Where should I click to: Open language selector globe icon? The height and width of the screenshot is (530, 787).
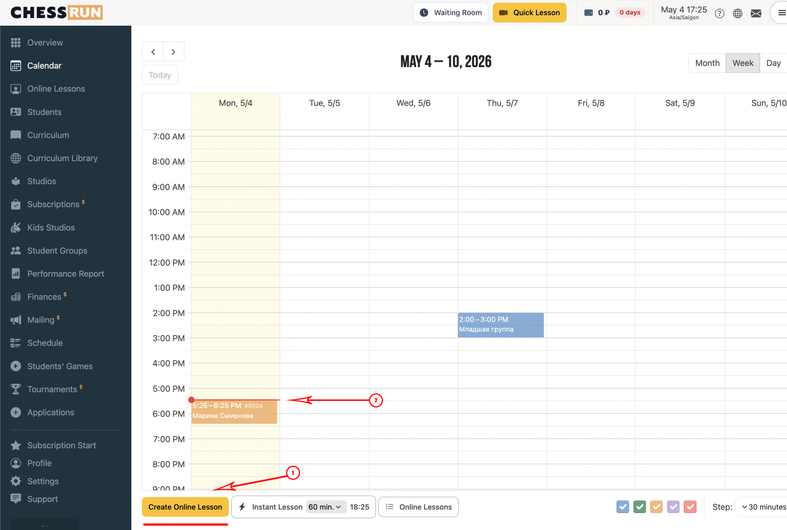(738, 13)
